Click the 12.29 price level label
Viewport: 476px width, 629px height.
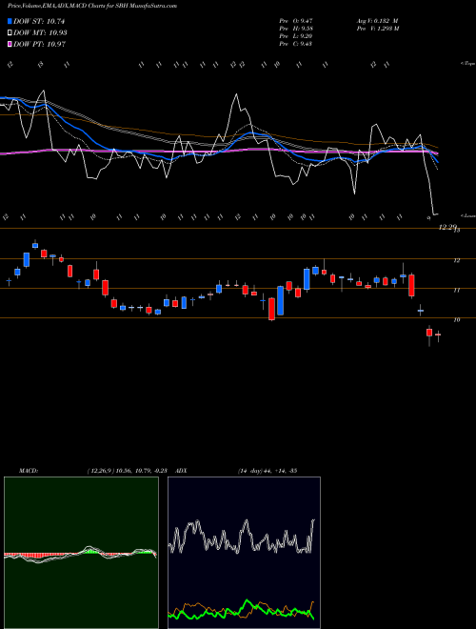(447, 227)
